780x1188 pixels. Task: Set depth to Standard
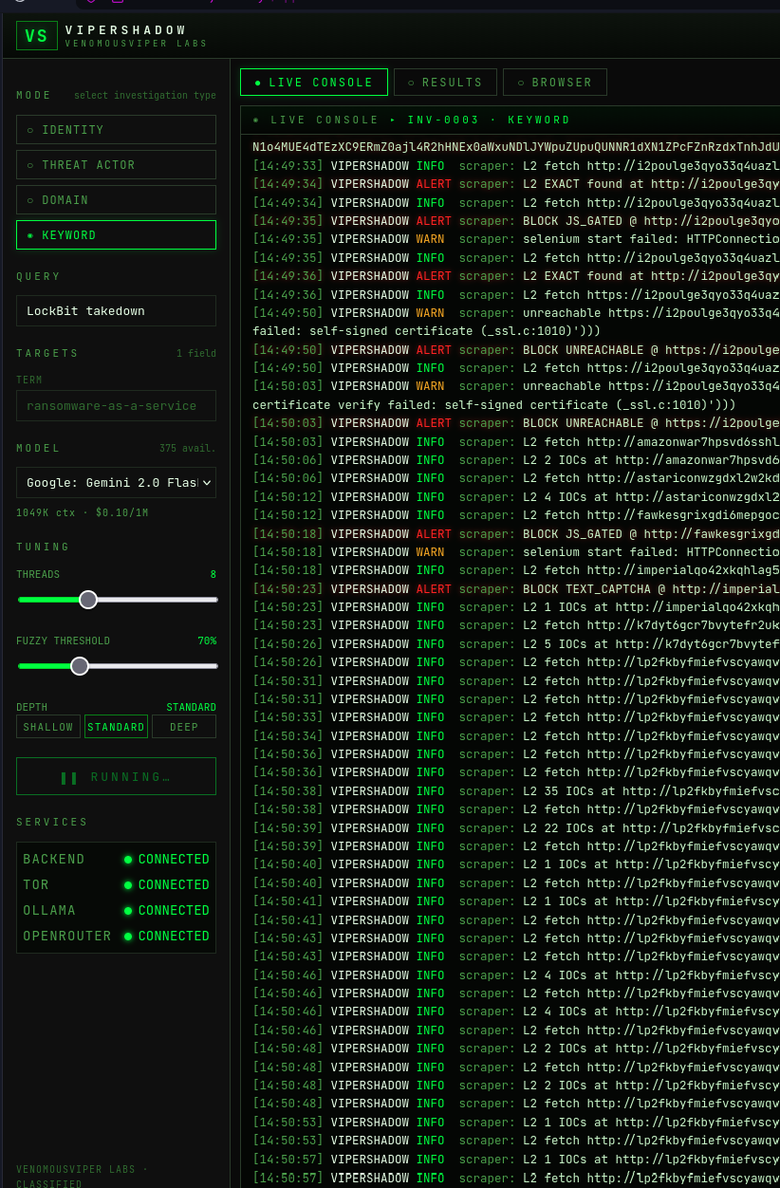pos(116,727)
